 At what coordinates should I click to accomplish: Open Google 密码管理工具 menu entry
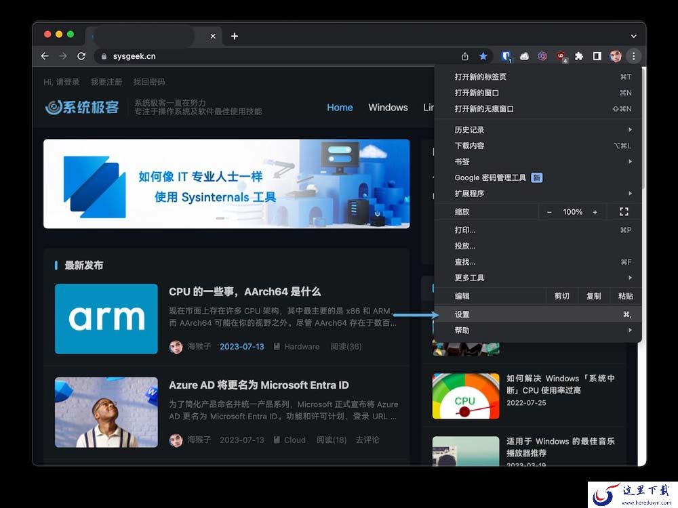[538, 177]
